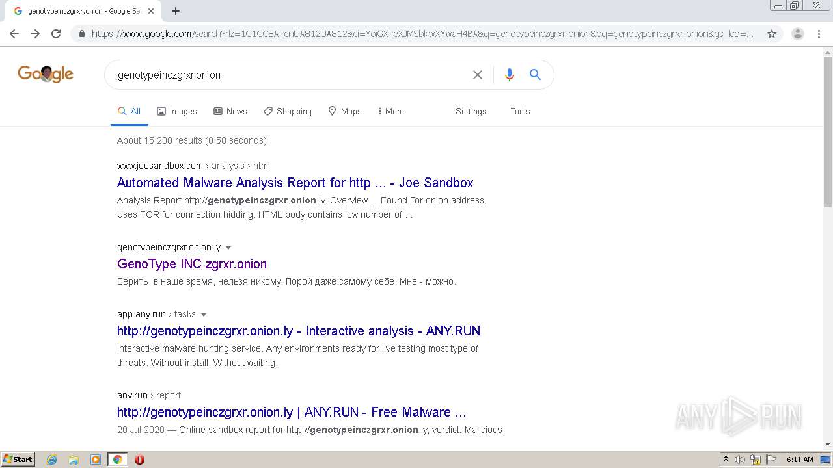833x468 pixels.
Task: Expand dropdown next to app.any.run tasks
Action: pos(204,315)
